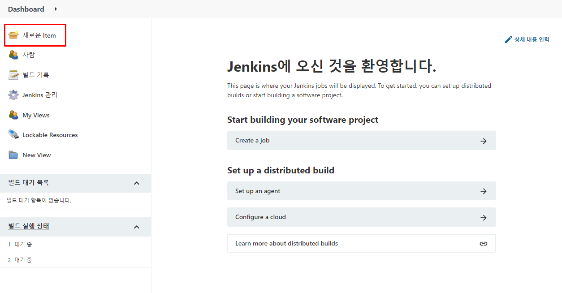Click the arrow icon on Create a job
The width and height of the screenshot is (562, 293).
click(484, 141)
